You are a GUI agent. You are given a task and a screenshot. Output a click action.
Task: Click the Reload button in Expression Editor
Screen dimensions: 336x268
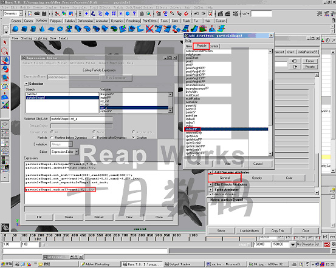[99, 217]
